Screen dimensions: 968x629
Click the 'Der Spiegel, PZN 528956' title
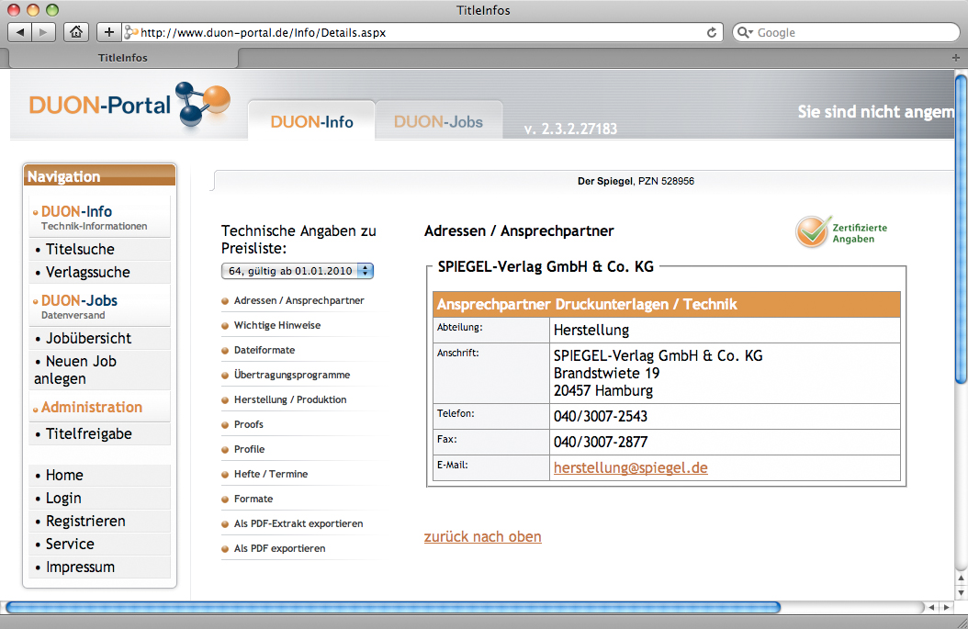636,181
